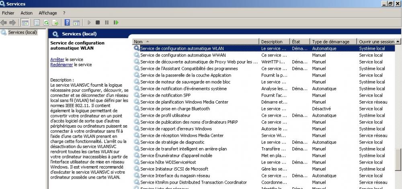402x189 pixels.
Task: Click the Restart service toolbar button
Action: tap(116, 22)
